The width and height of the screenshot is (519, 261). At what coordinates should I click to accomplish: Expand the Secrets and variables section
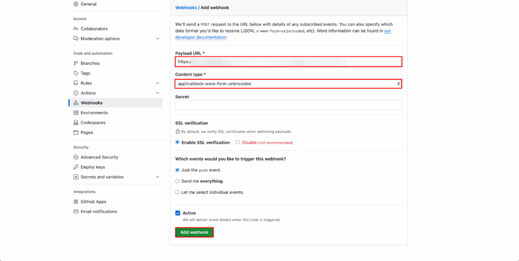pos(158,177)
